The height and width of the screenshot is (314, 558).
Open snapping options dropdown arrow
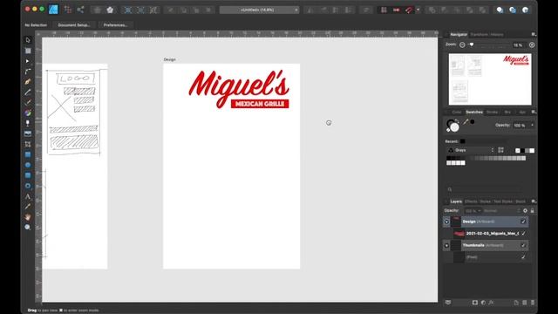coord(418,10)
